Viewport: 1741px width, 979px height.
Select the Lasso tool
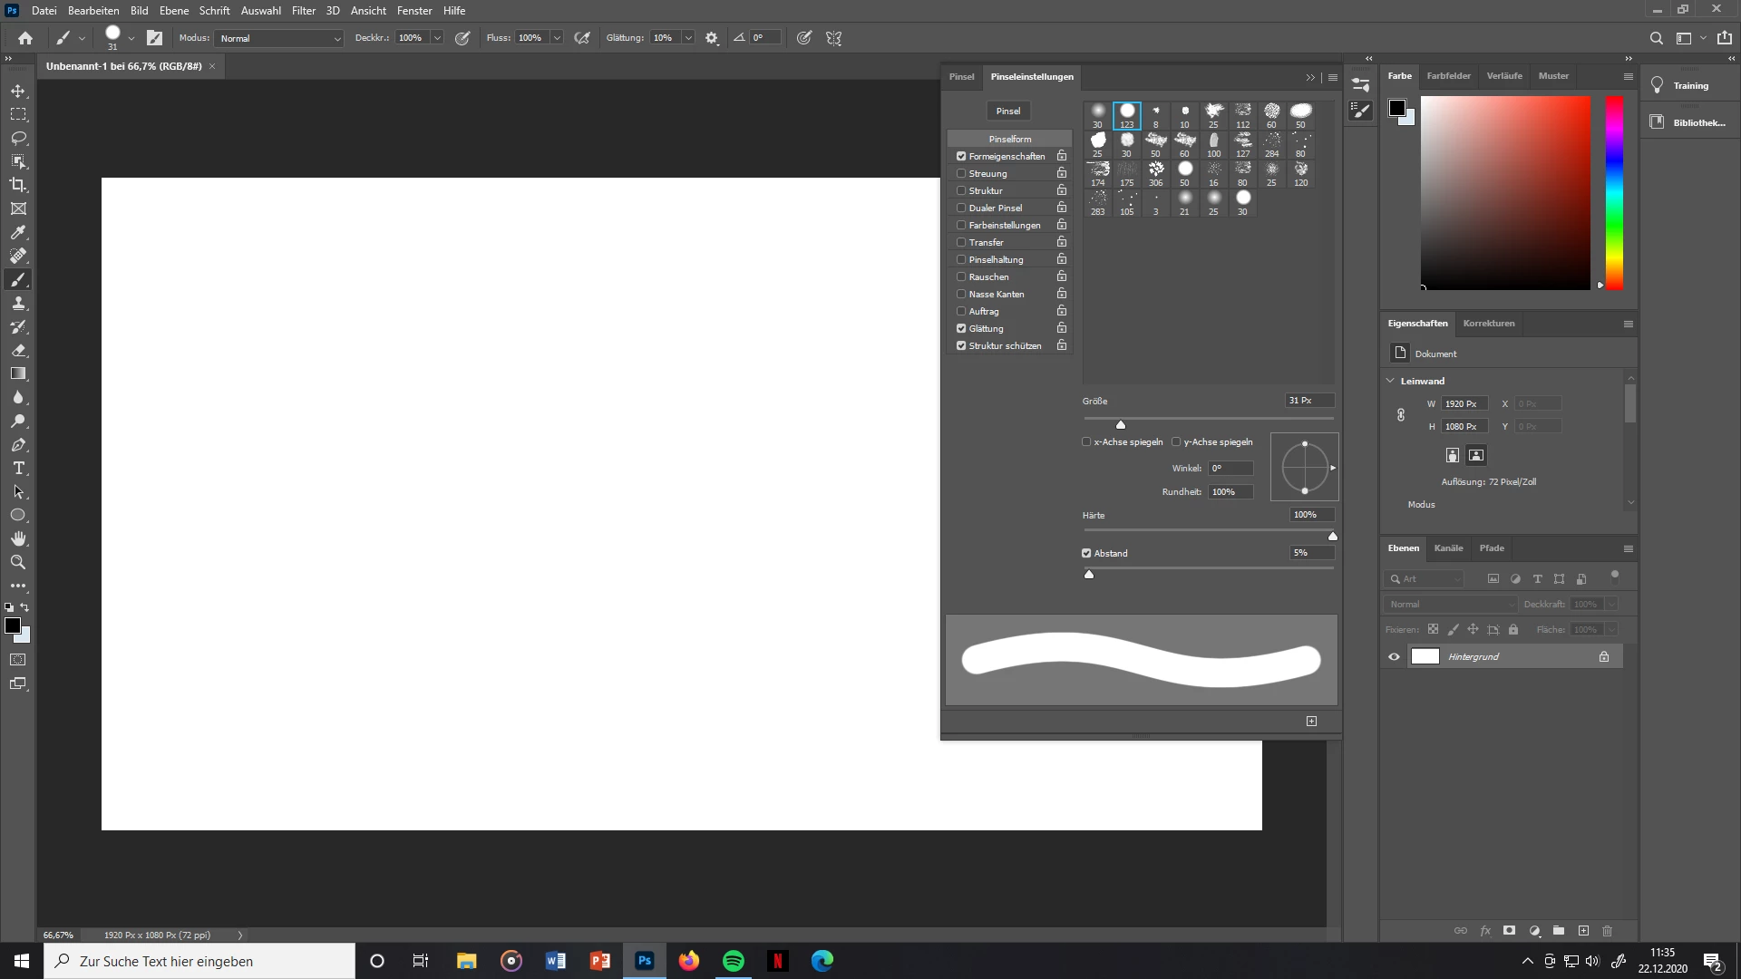(x=18, y=138)
